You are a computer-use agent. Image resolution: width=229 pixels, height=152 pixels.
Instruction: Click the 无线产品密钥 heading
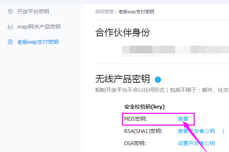click(123, 79)
